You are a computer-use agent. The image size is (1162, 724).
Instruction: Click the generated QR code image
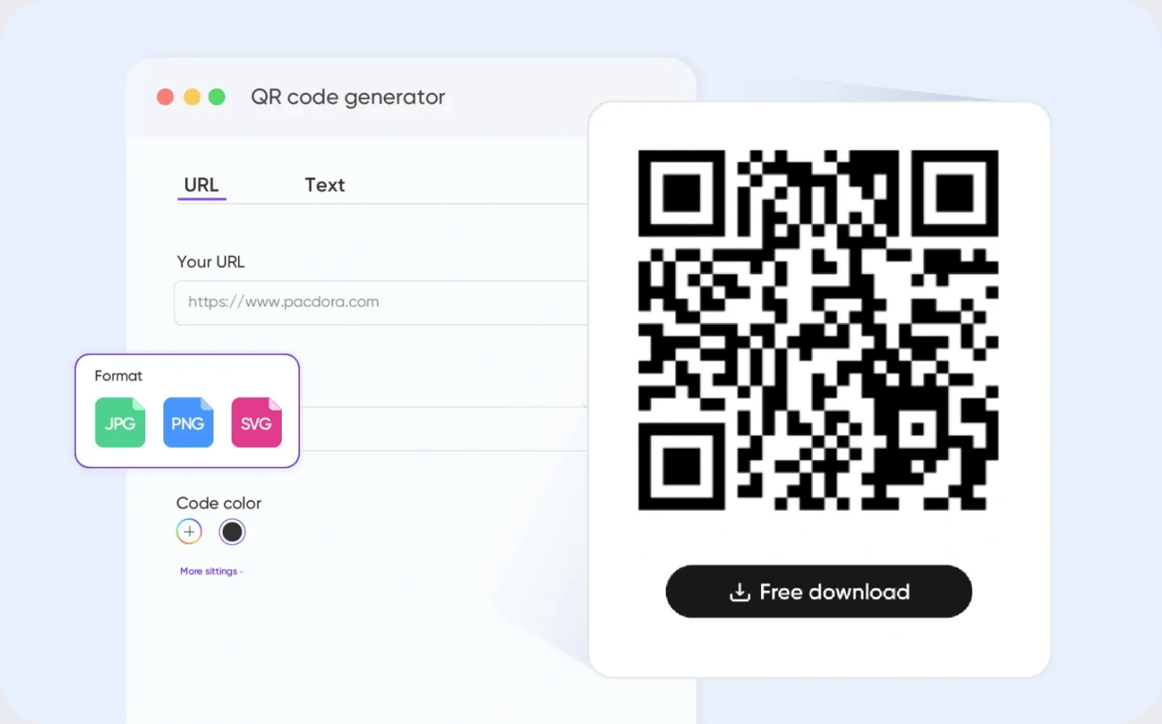point(818,329)
